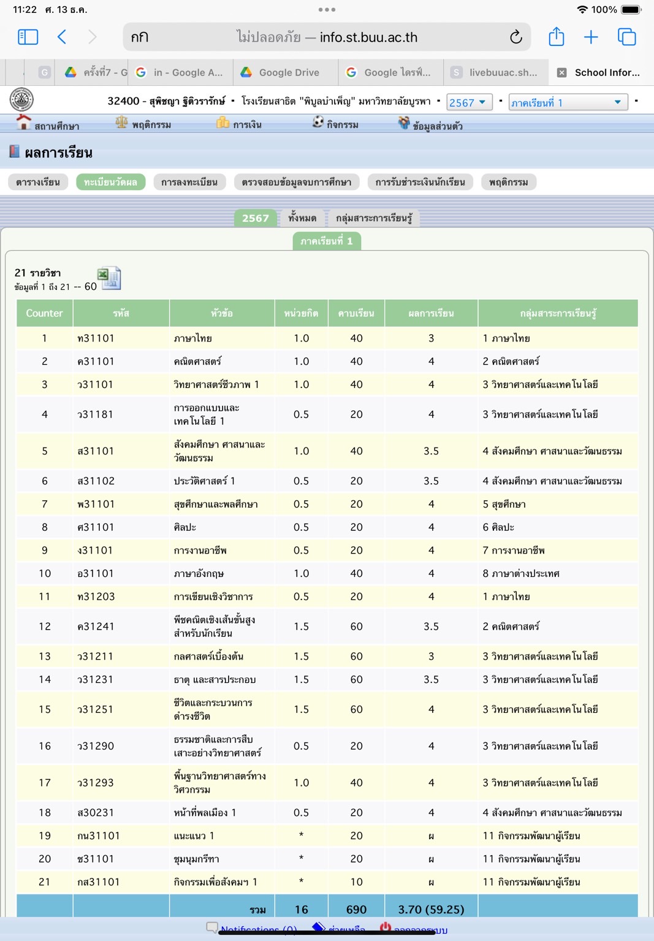Sort by the หัวข้อ column header
654x941 pixels.
(x=222, y=313)
